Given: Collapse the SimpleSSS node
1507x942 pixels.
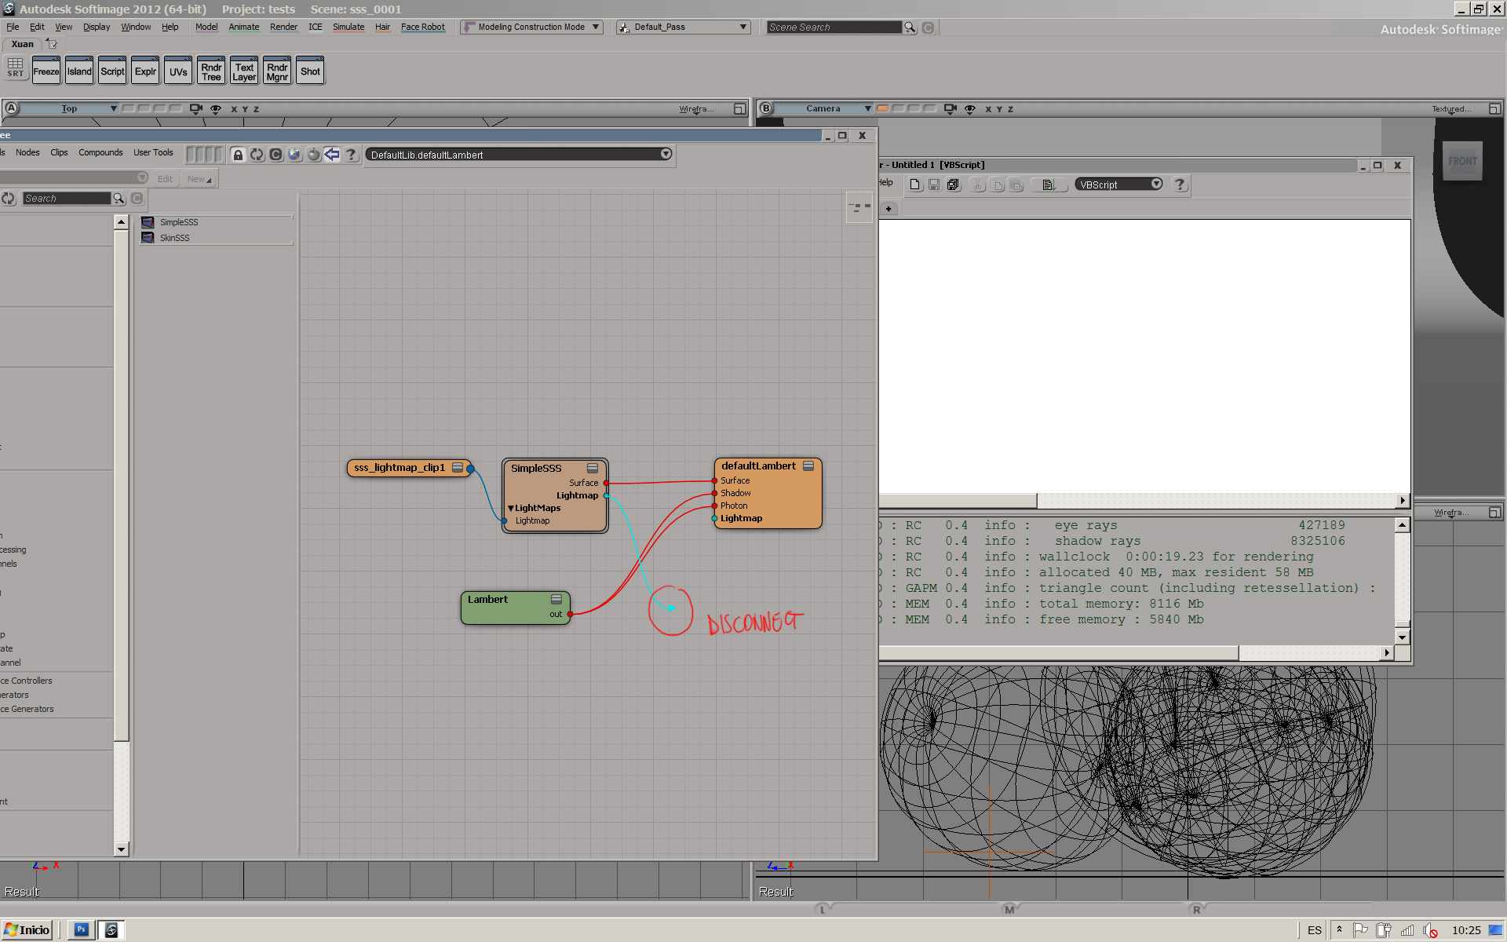Looking at the screenshot, I should 593,468.
